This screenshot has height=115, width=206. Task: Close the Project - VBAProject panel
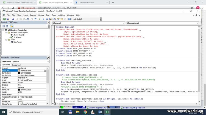tap(48, 23)
